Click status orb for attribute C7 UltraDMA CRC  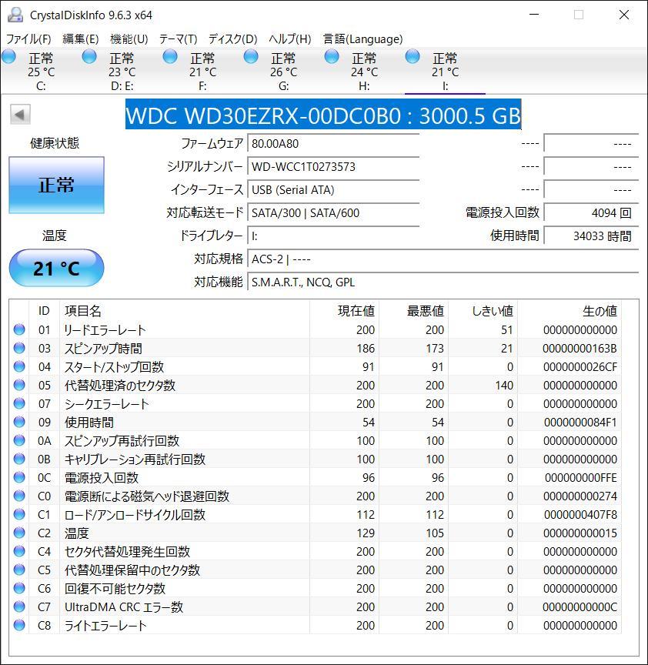[19, 607]
